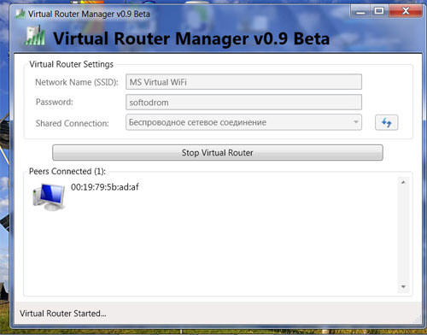
Task: Minimize the Virtual Router Manager window
Action: pos(360,12)
